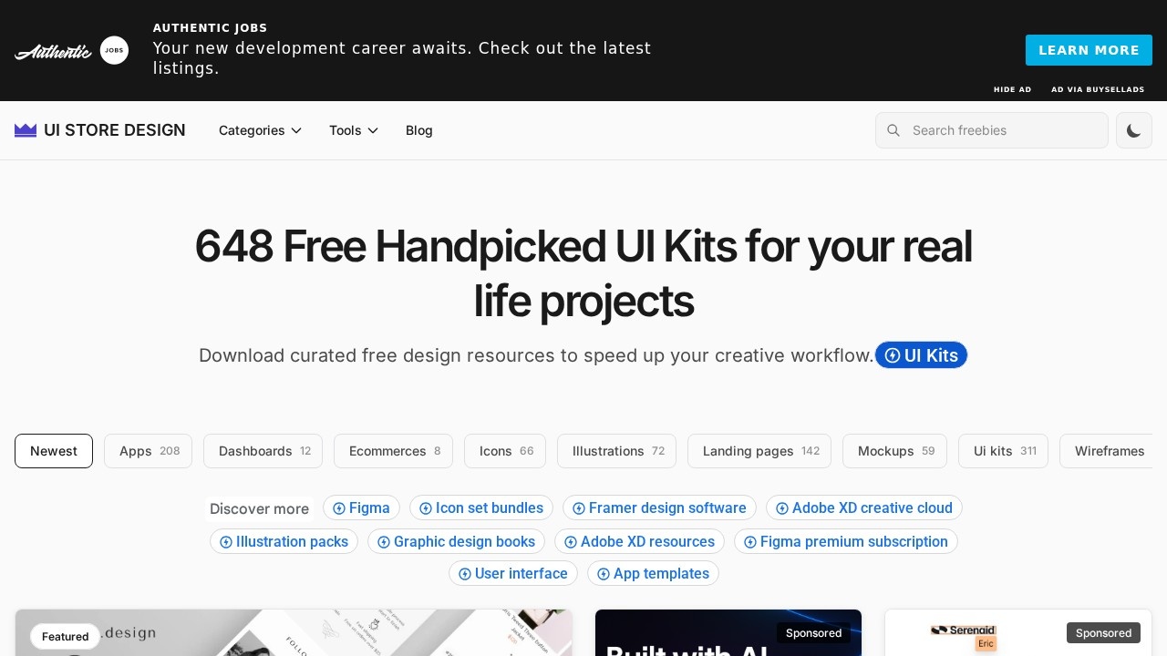
Task: Select the Ui kits category filter
Action: [x=1003, y=451]
